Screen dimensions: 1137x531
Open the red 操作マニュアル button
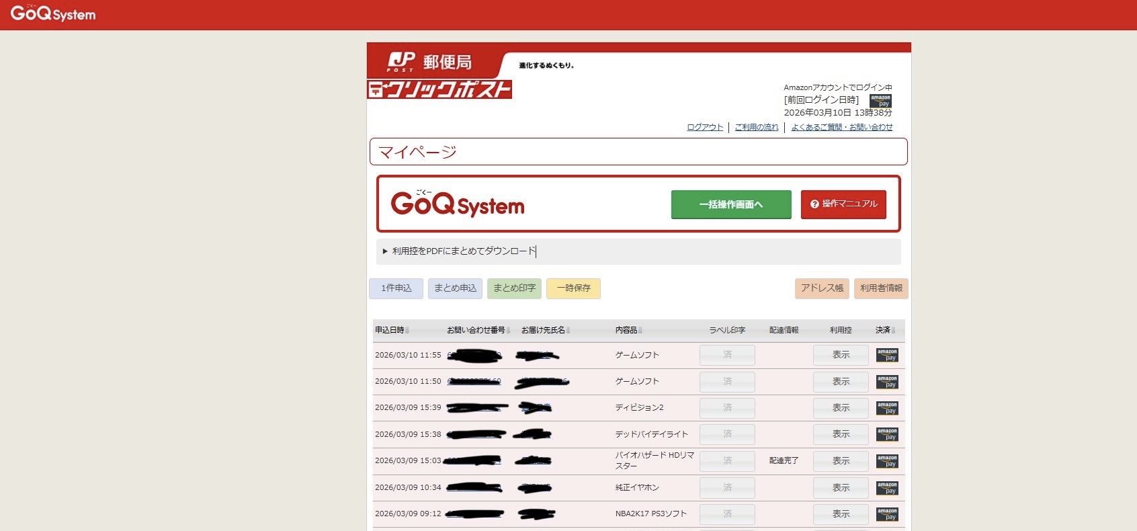[x=843, y=204]
